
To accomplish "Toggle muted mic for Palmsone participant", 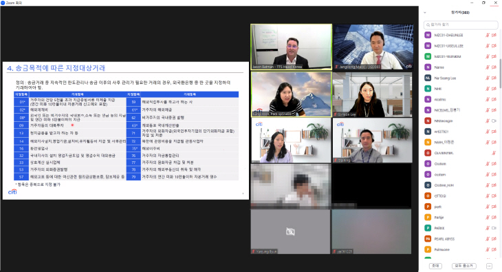I will click(488, 249).
